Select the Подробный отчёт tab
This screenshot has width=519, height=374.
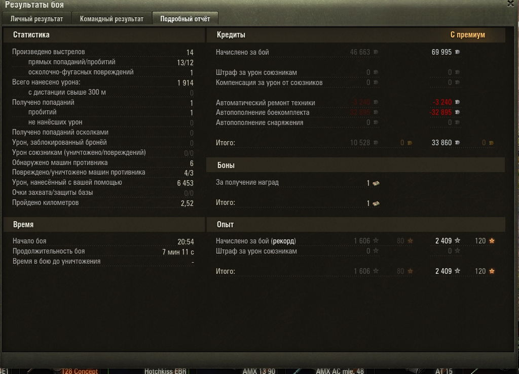tap(185, 19)
